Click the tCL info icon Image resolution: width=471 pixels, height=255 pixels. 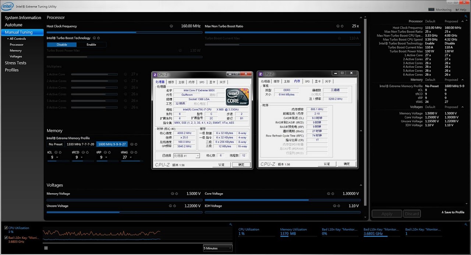56,152
